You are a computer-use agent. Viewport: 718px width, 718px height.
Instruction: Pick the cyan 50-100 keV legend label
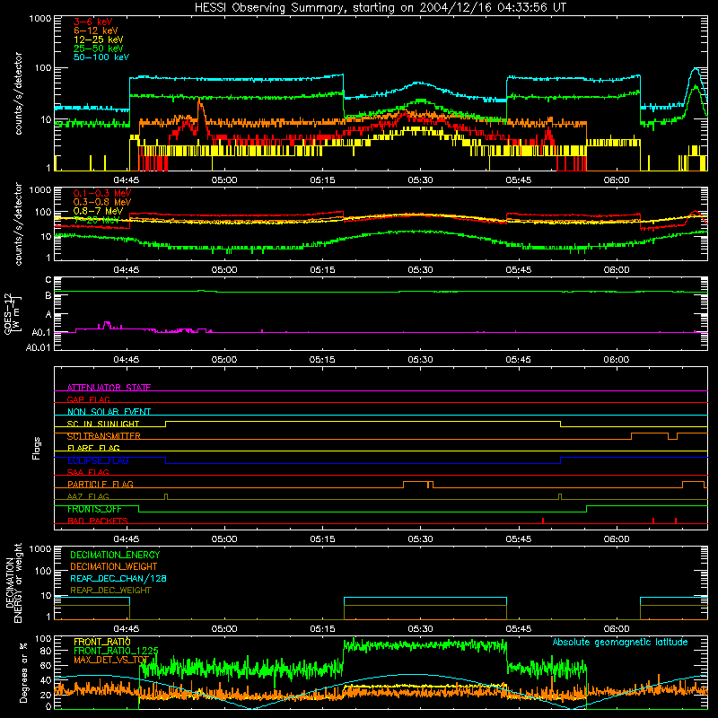coord(101,57)
